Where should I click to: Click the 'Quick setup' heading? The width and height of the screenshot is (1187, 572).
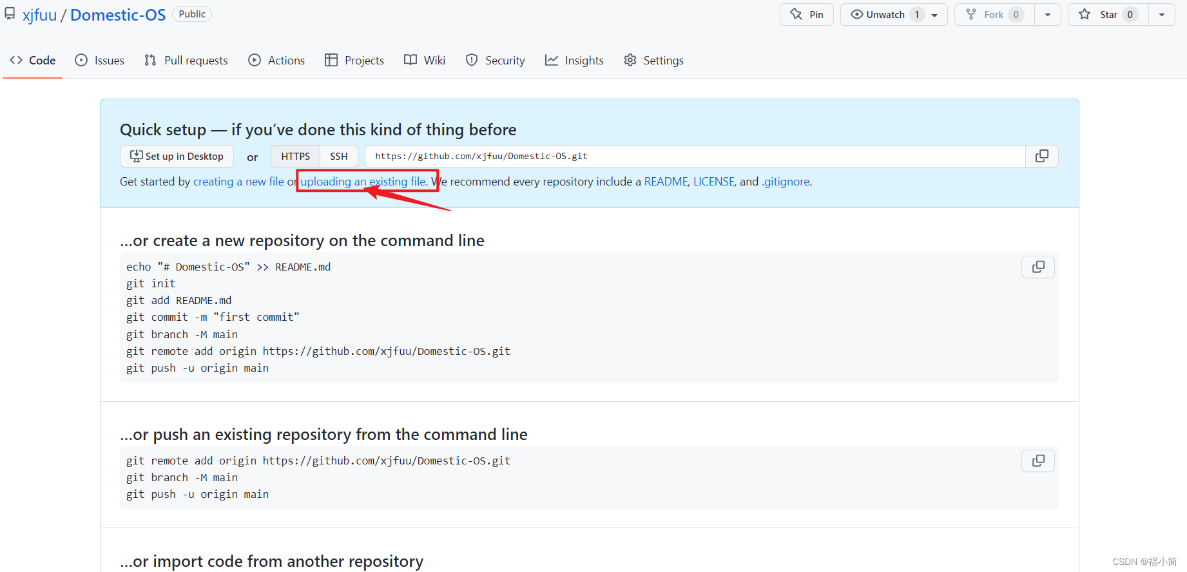(x=318, y=129)
